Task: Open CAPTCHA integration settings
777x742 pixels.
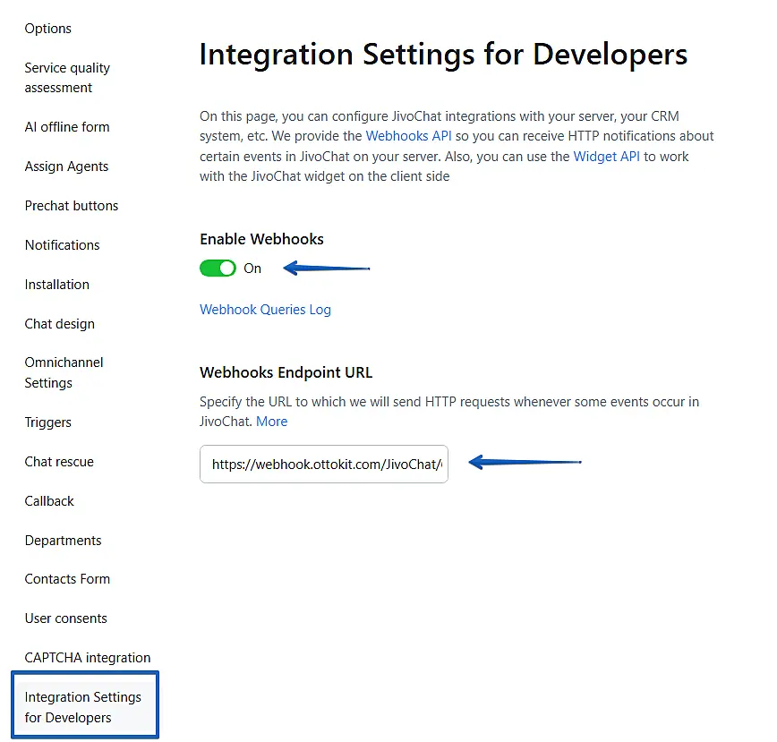Action: pyautogui.click(x=88, y=658)
